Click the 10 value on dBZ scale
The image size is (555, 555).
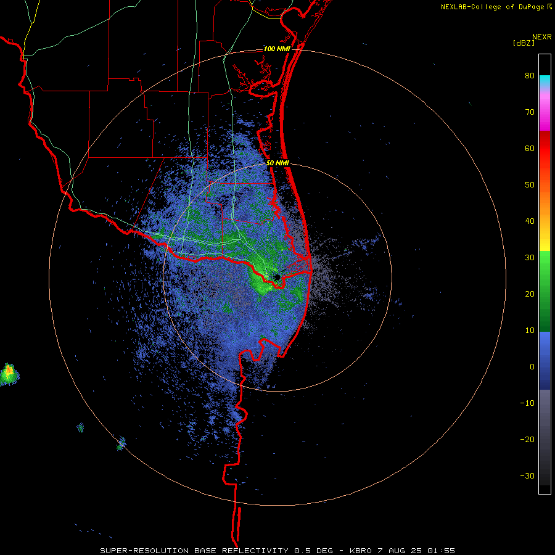coord(530,331)
